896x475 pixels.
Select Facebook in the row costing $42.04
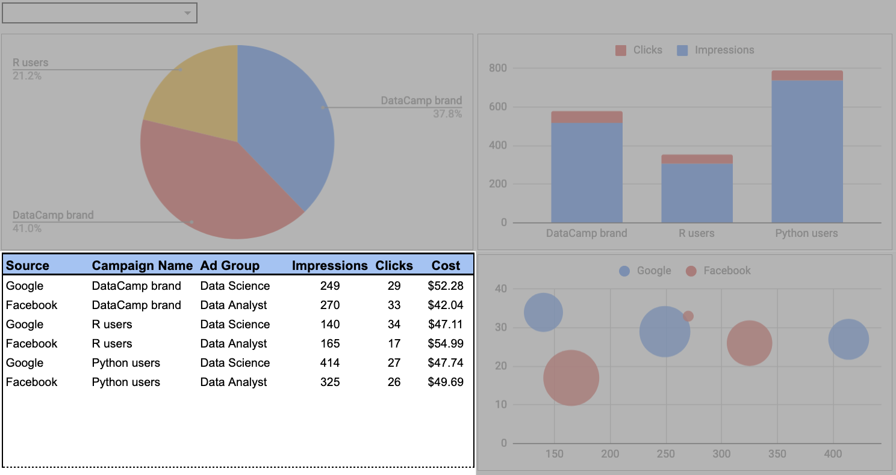(32, 305)
